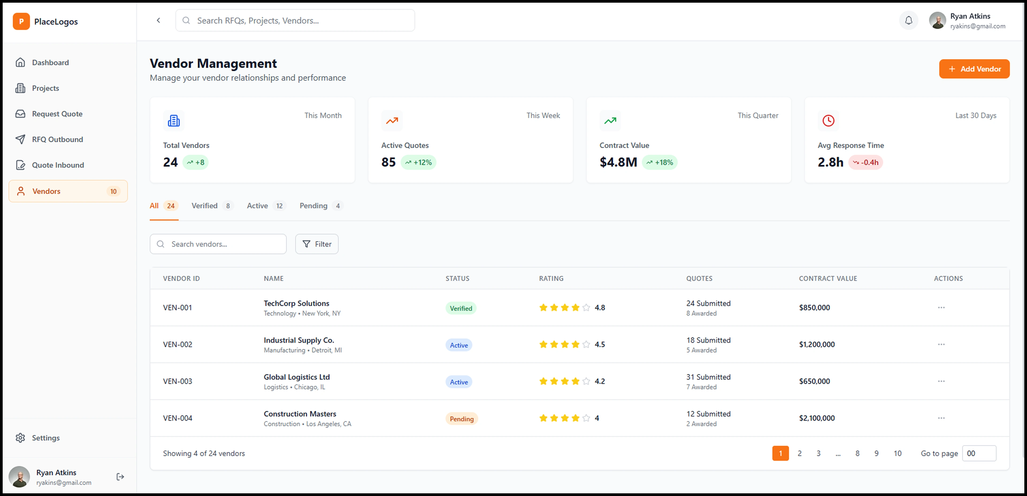The width and height of the screenshot is (1027, 496).
Task: Open actions menu for Construction Masters
Action: pyautogui.click(x=941, y=418)
